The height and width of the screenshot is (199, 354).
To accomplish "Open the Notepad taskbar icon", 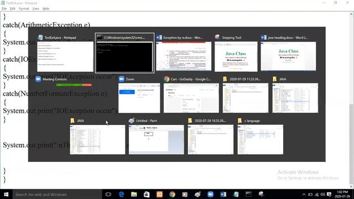I will [x=236, y=194].
